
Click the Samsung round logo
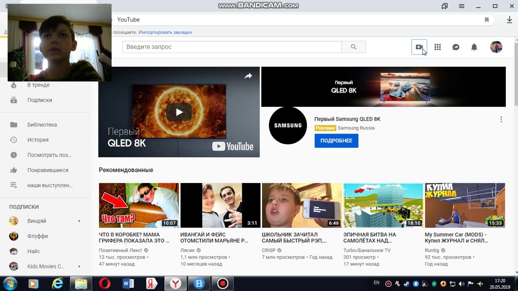click(x=288, y=125)
